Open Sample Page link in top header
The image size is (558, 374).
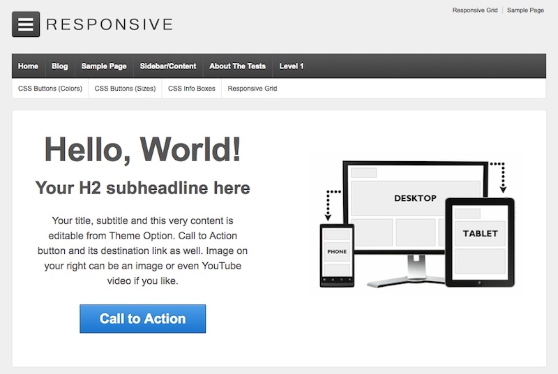pos(525,10)
